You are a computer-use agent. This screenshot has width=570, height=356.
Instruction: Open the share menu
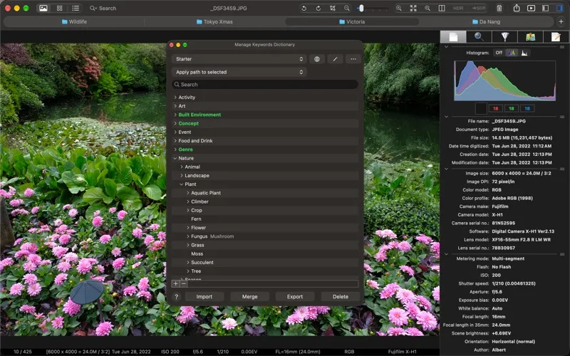click(517, 8)
